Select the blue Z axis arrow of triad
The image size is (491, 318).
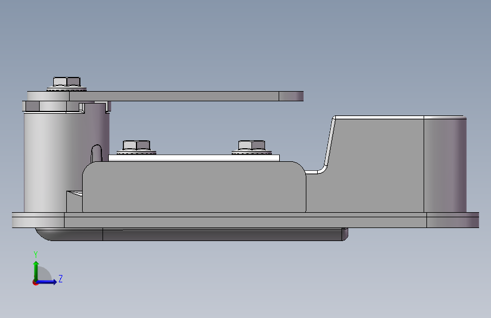46,282
